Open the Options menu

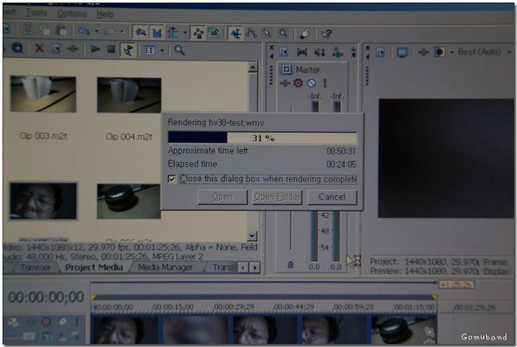click(72, 14)
